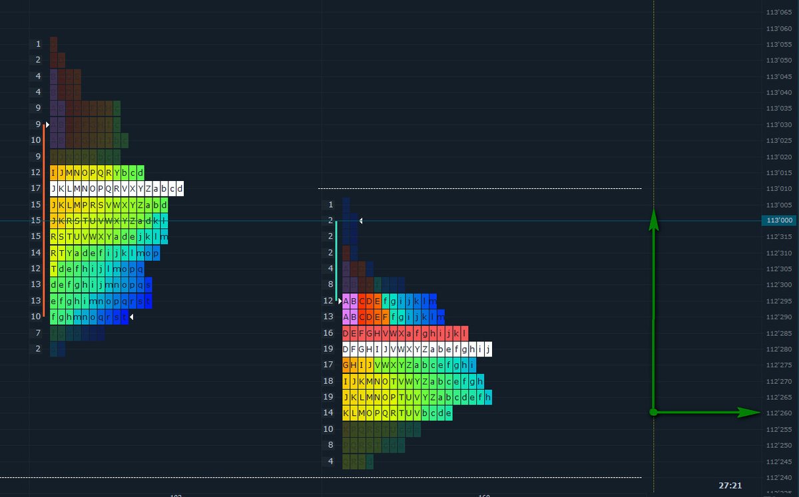This screenshot has height=497, width=799.
Task: Select price level 112'285 on the axis
Action: point(779,333)
